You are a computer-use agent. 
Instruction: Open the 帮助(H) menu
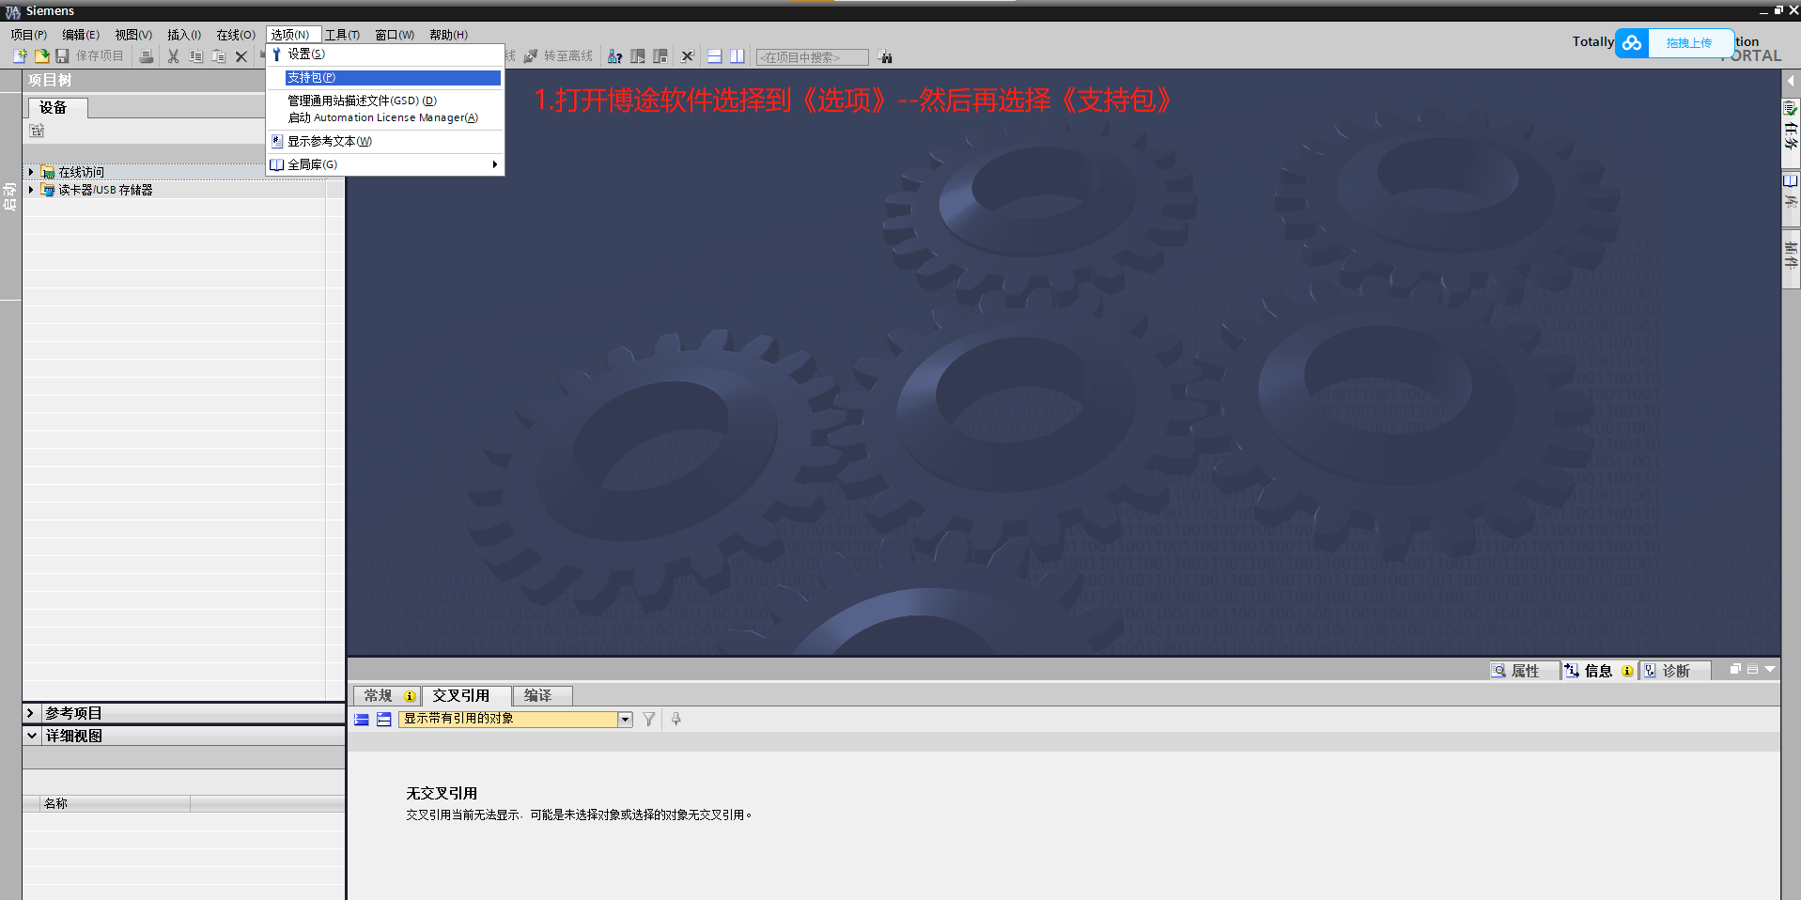449,35
